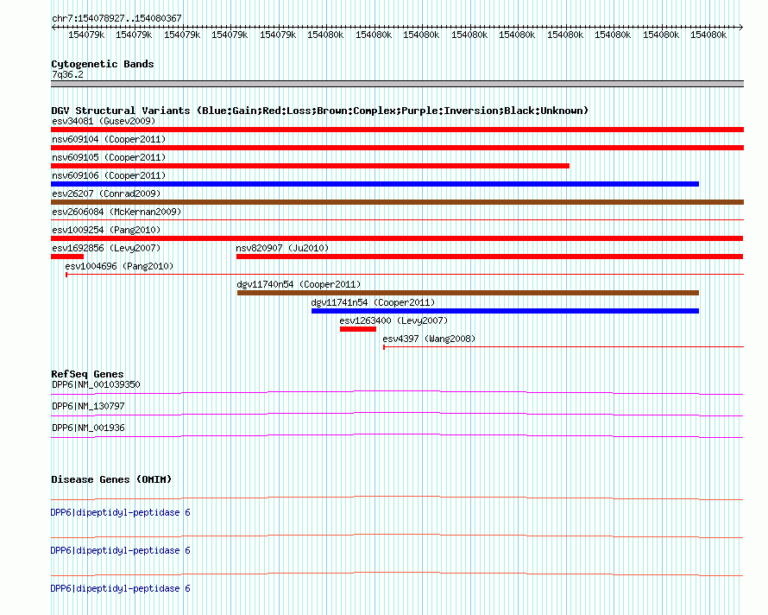Select the esv1004696 (Pang2010) thin red line

[x=405, y=274]
